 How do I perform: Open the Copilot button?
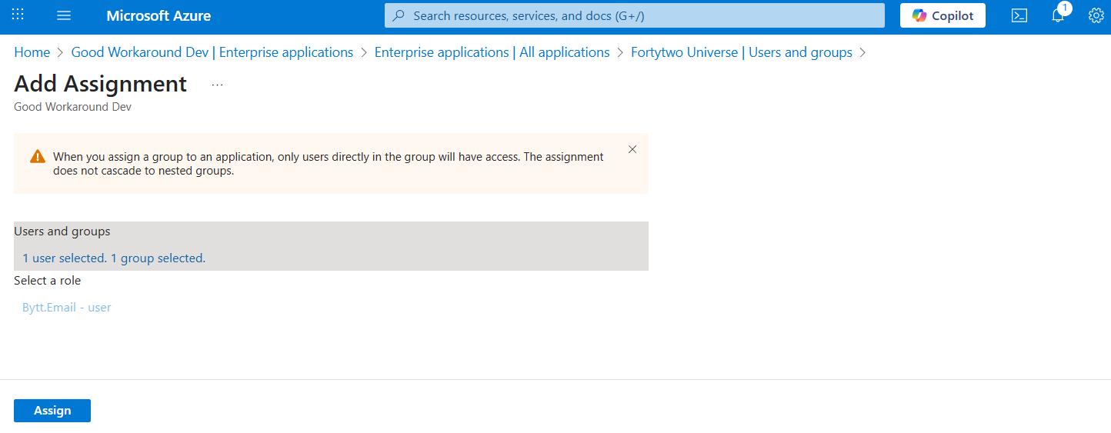pos(943,16)
